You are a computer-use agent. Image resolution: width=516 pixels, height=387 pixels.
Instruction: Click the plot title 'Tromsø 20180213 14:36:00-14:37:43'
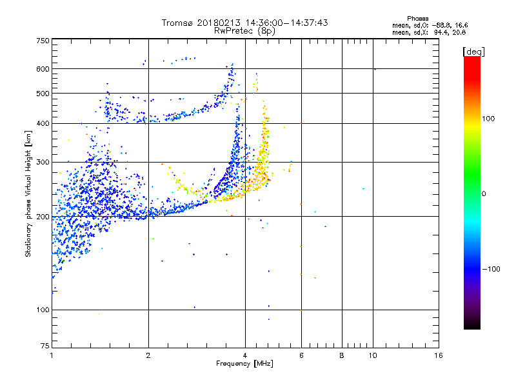(x=244, y=23)
